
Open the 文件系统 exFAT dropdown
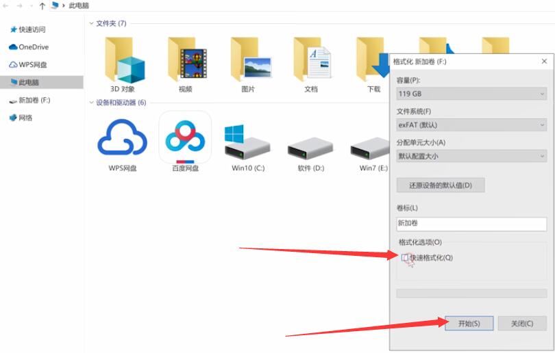(471, 125)
